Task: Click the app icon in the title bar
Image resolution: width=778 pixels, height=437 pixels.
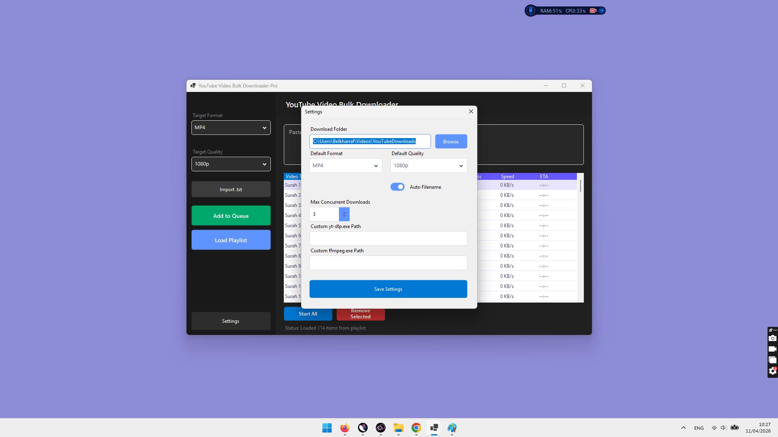Action: point(193,85)
